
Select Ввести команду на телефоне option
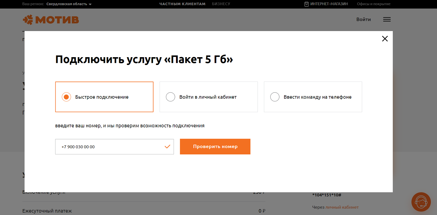tap(313, 97)
